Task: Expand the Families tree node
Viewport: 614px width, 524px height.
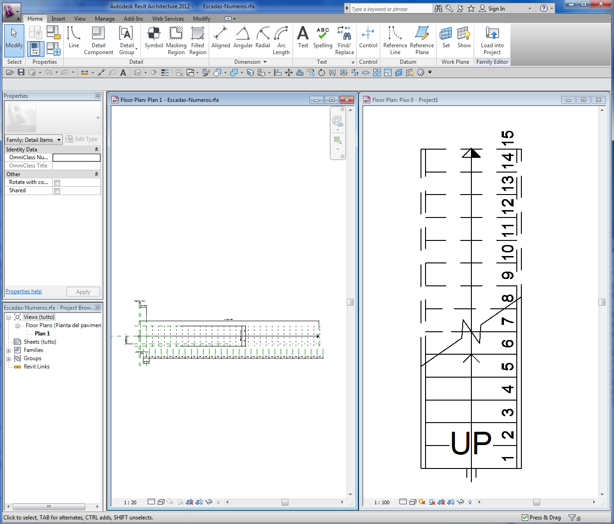Action: [x=8, y=351]
